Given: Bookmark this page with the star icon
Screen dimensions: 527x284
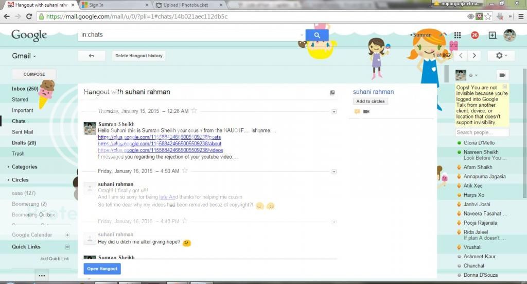Looking at the screenshot, I should (x=487, y=16).
